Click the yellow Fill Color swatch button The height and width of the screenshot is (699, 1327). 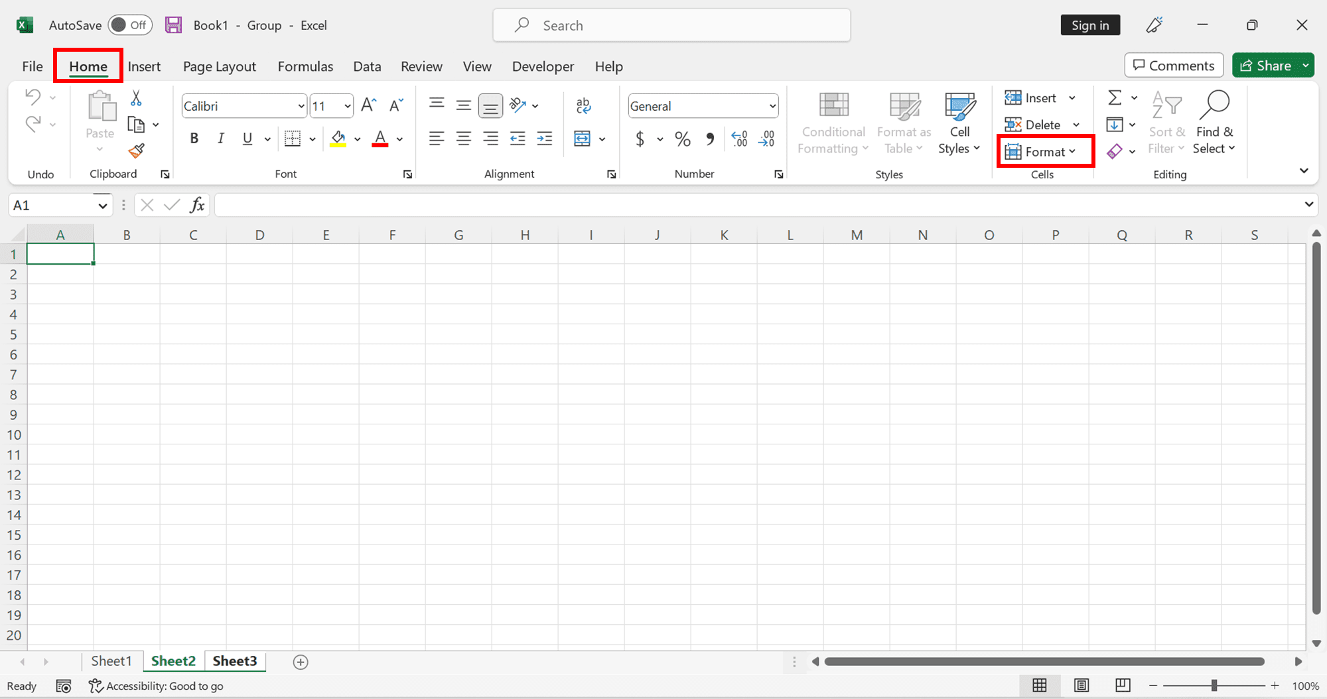pyautogui.click(x=338, y=138)
